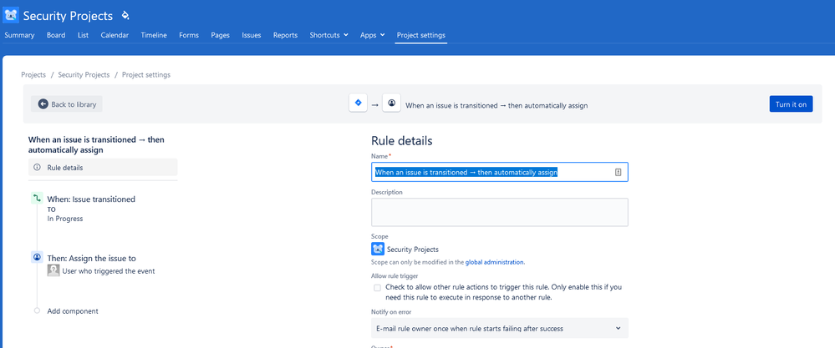The height and width of the screenshot is (348, 835).
Task: Click the info icon beside Rule details
Action: tap(37, 168)
